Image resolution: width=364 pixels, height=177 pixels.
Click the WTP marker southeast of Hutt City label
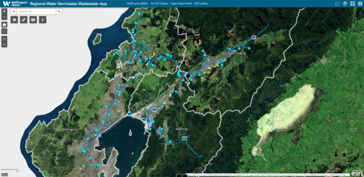coord(185,138)
